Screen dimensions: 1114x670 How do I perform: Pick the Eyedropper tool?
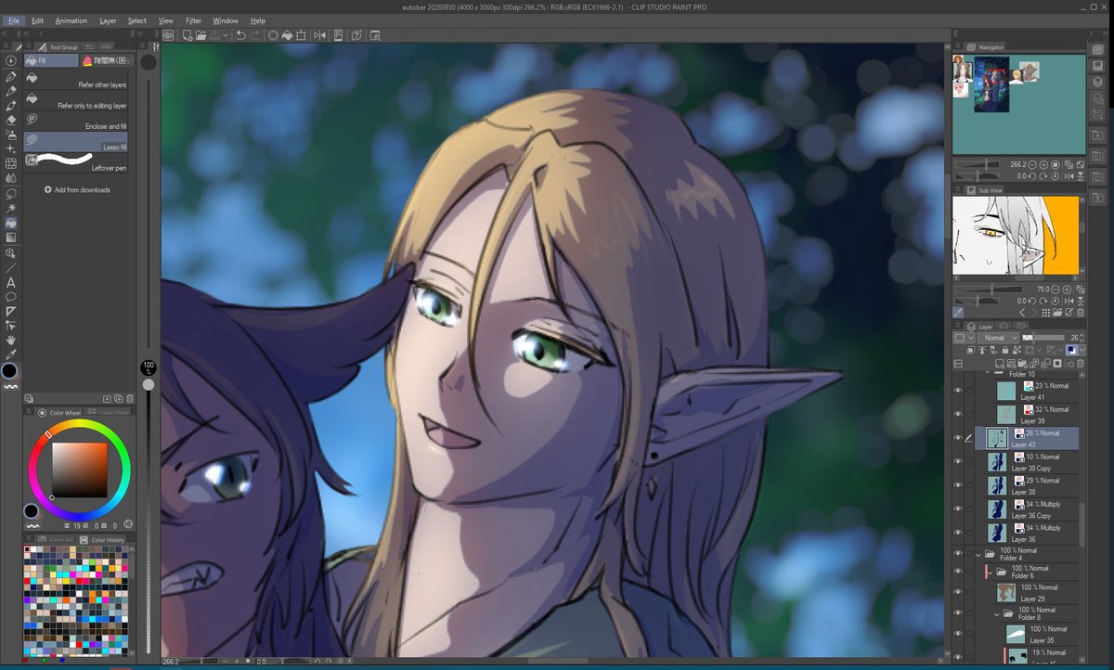coord(11,355)
